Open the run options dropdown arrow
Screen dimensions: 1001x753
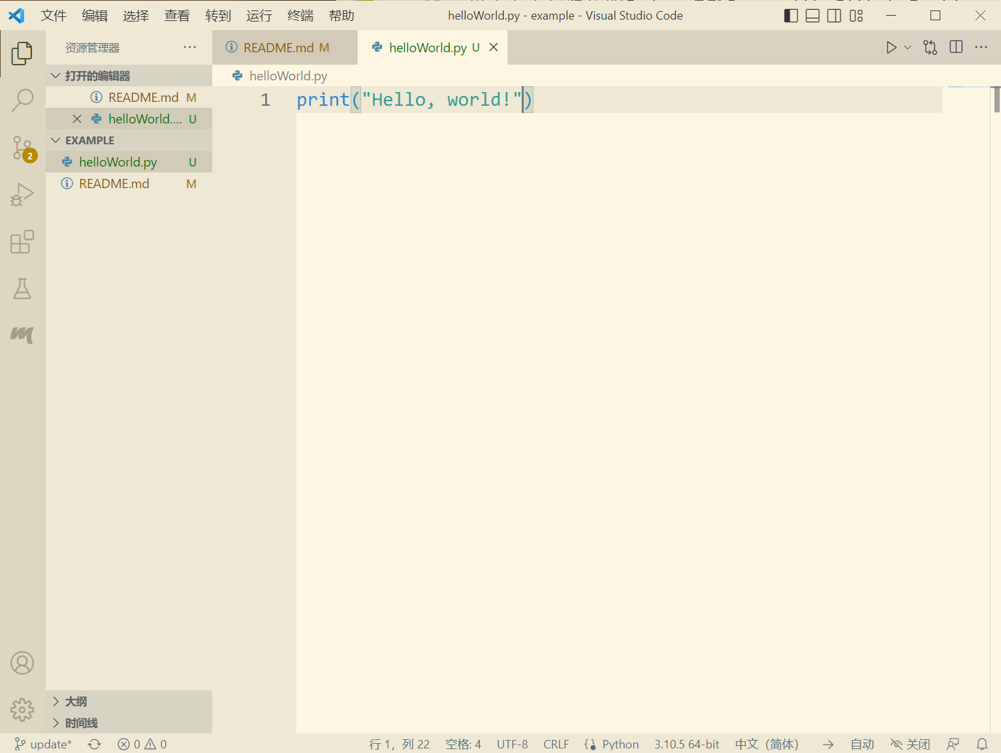pos(908,47)
